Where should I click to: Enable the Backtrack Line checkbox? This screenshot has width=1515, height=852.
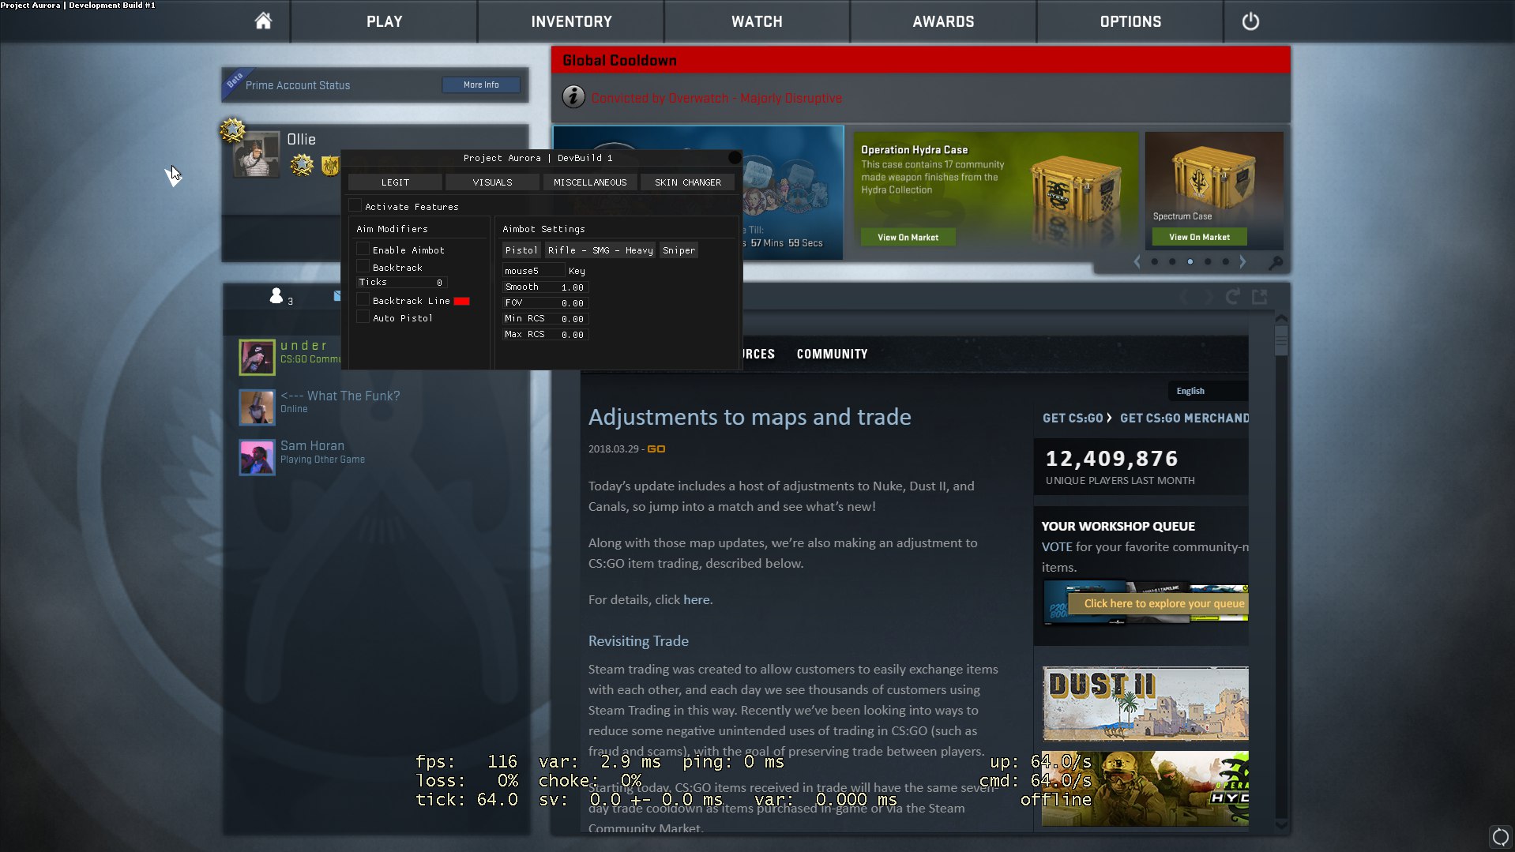click(363, 299)
